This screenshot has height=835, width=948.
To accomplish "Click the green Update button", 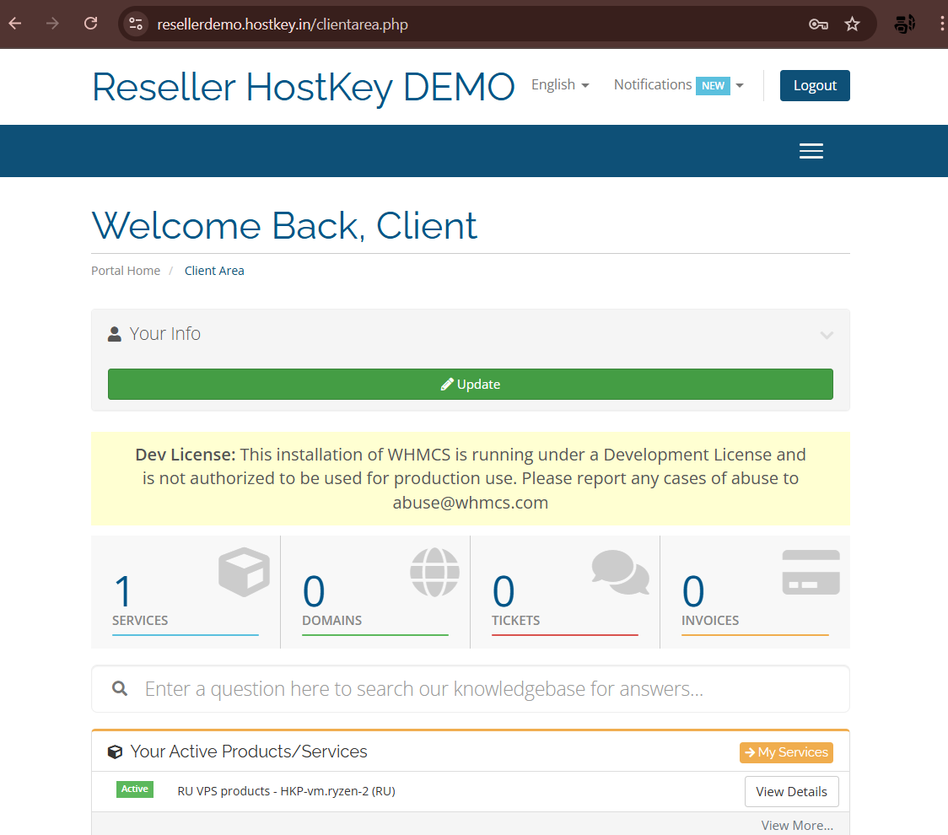I will point(471,384).
